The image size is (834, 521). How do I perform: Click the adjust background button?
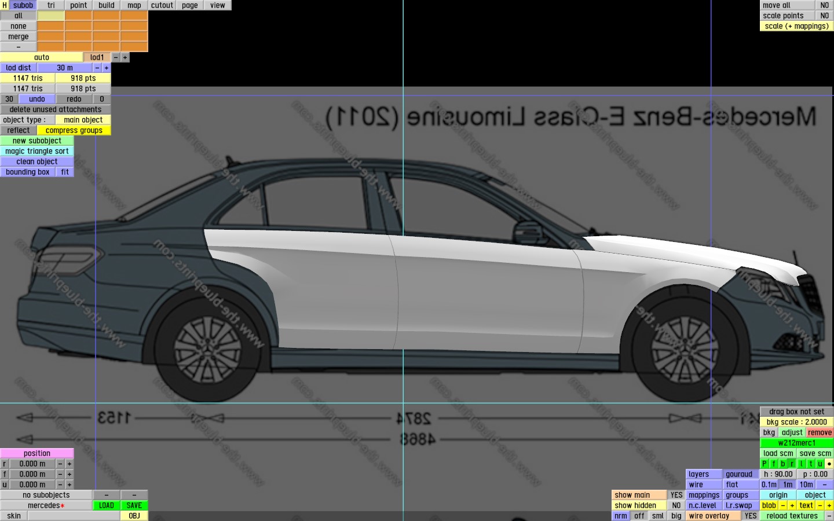(x=792, y=432)
